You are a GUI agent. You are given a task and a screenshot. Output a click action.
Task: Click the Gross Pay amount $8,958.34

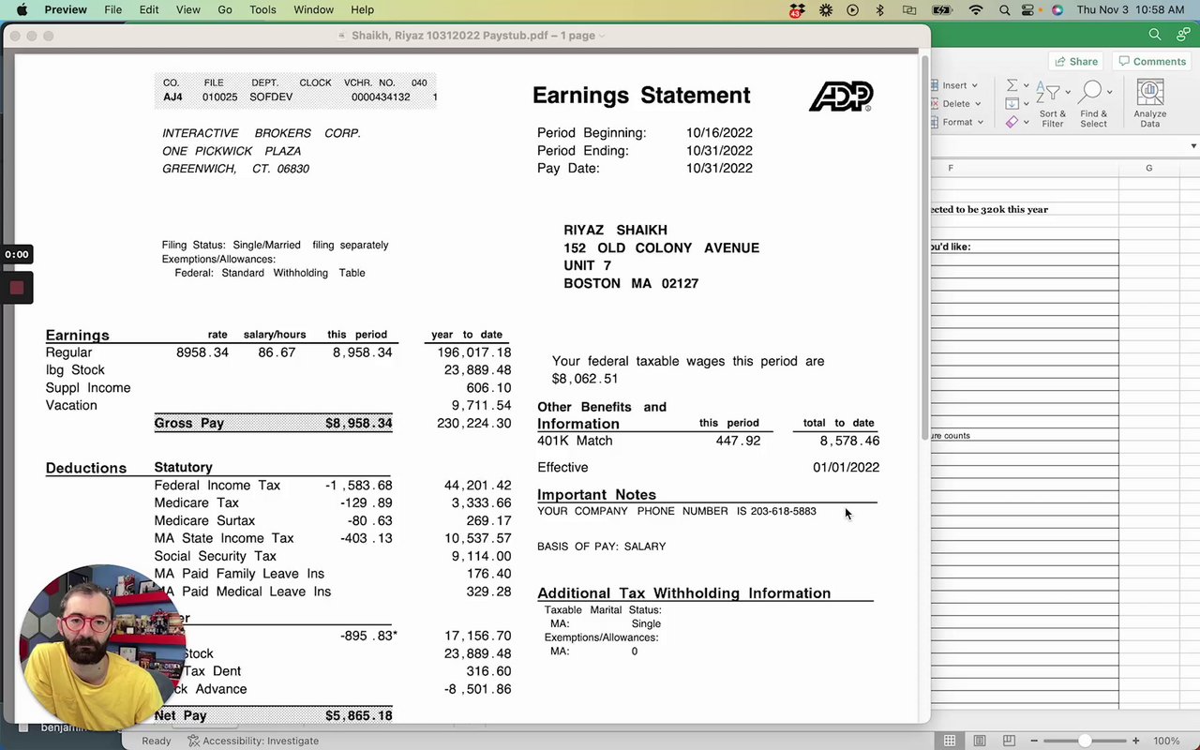(x=358, y=423)
